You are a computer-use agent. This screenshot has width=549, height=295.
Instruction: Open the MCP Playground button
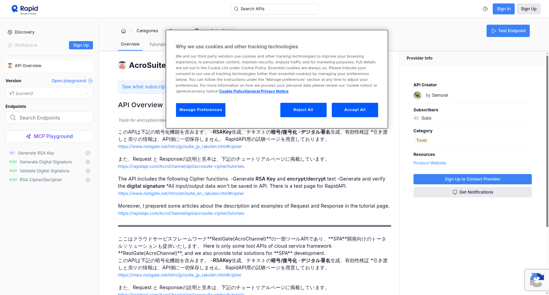pos(49,136)
